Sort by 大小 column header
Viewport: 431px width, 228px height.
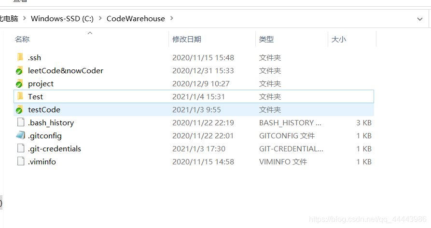click(339, 39)
